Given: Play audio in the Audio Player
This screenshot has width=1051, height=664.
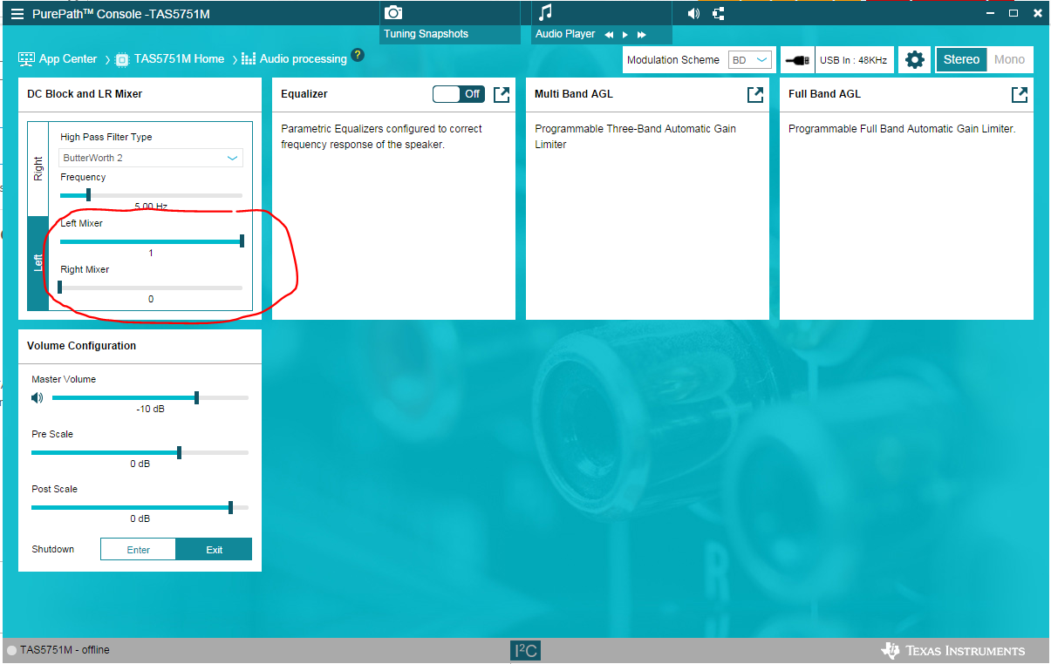Looking at the screenshot, I should pos(624,35).
